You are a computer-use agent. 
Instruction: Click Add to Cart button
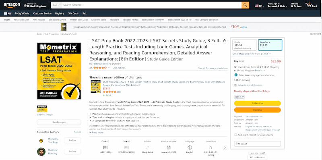[257, 103]
